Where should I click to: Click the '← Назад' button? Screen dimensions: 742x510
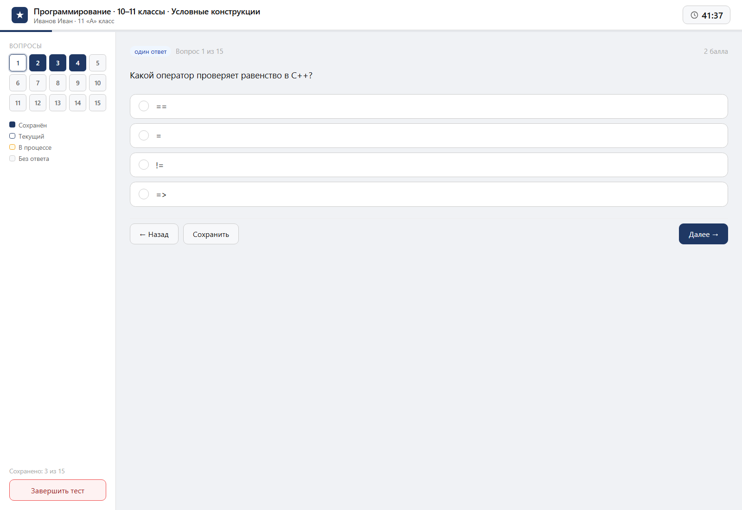154,234
